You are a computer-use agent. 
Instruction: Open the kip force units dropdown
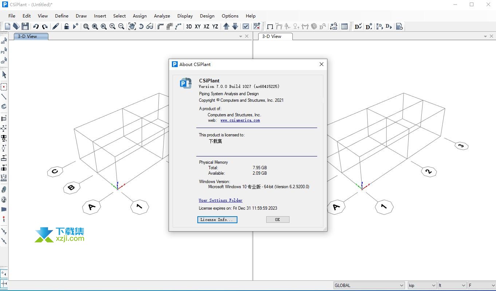click(422, 286)
